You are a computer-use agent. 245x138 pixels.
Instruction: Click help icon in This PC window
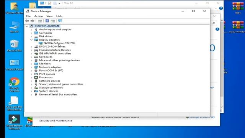click(221, 8)
